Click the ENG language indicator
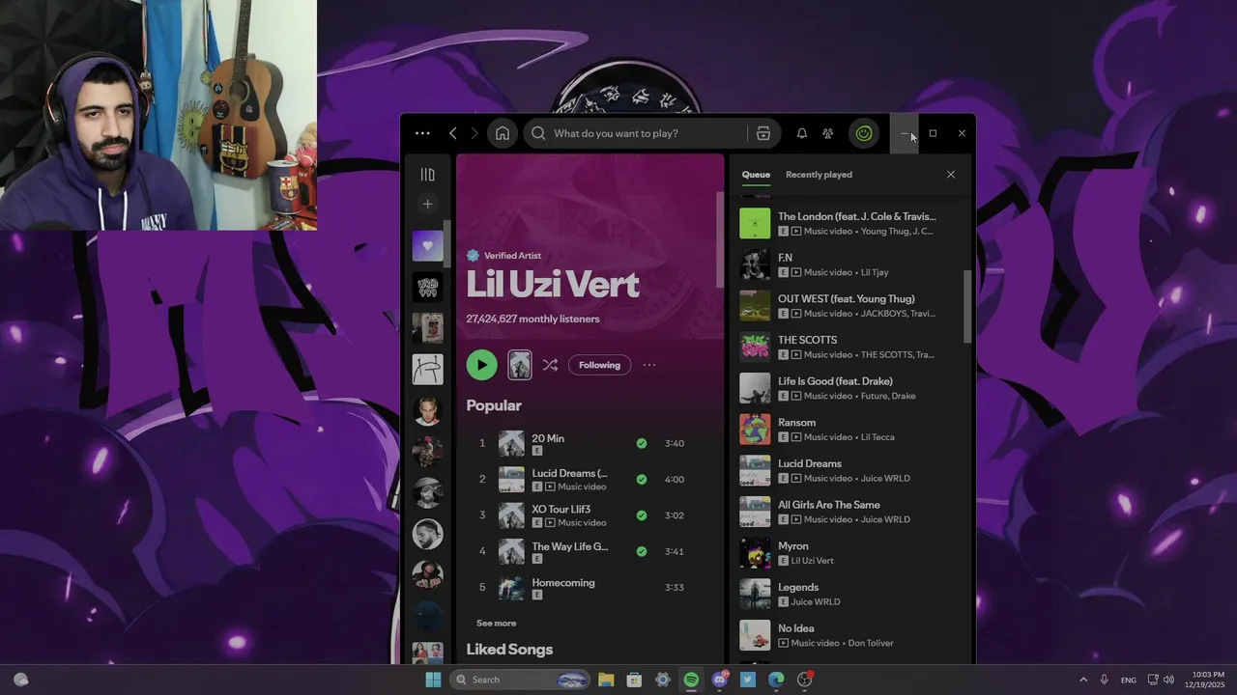 (1128, 680)
